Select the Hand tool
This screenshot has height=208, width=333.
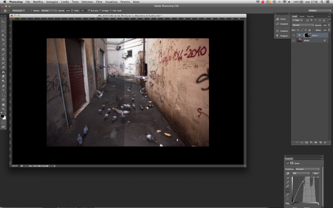point(3,104)
